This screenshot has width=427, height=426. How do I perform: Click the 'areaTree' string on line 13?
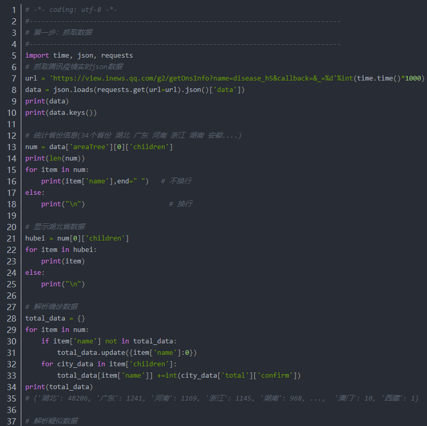(x=89, y=147)
